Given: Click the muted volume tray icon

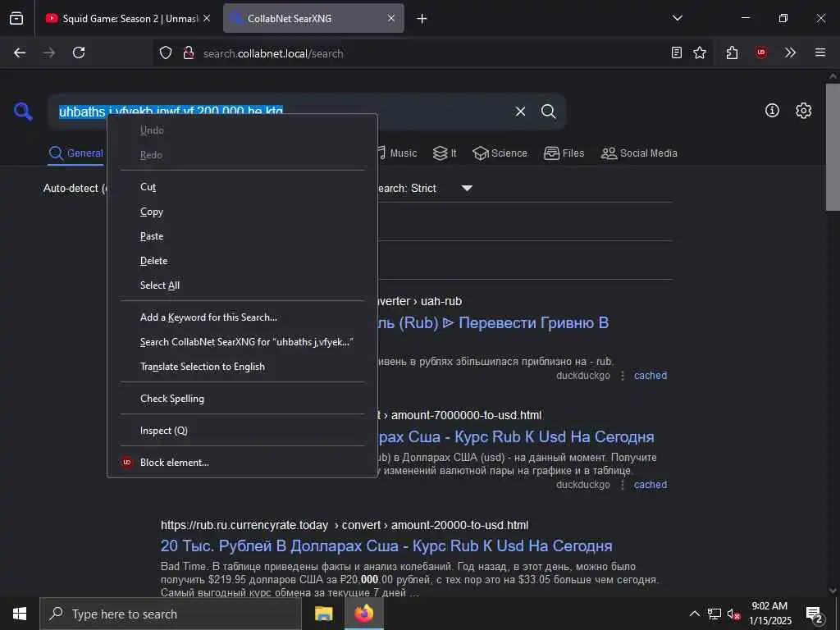Looking at the screenshot, I should (x=733, y=614).
